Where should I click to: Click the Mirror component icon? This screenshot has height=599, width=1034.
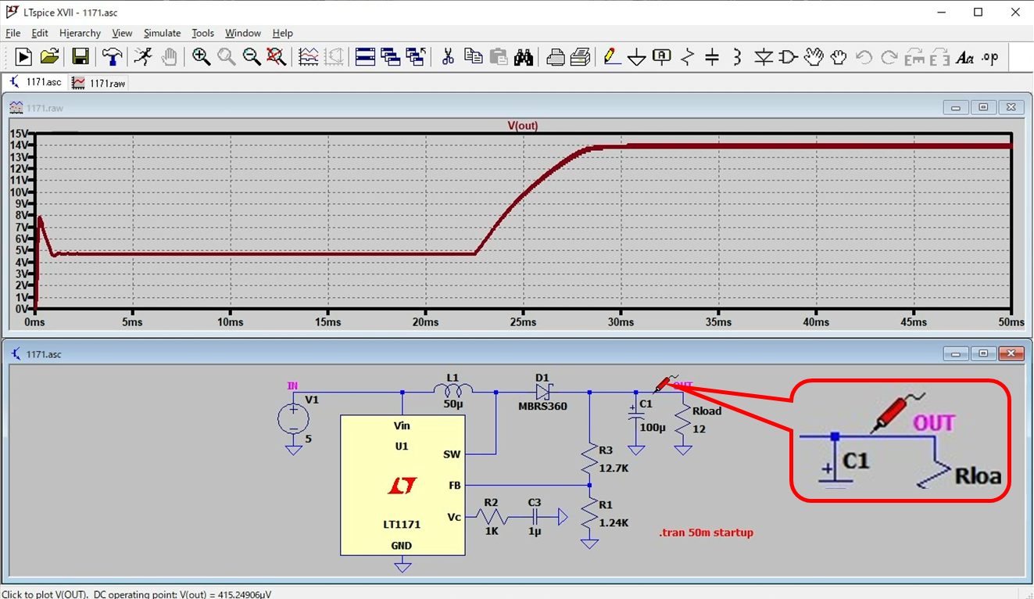point(940,56)
